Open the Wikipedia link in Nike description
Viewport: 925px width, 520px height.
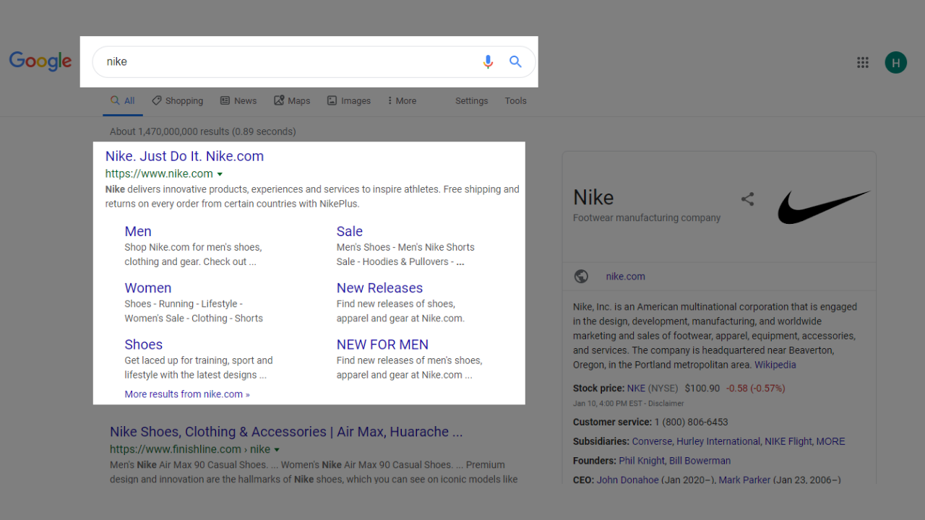[x=775, y=365]
